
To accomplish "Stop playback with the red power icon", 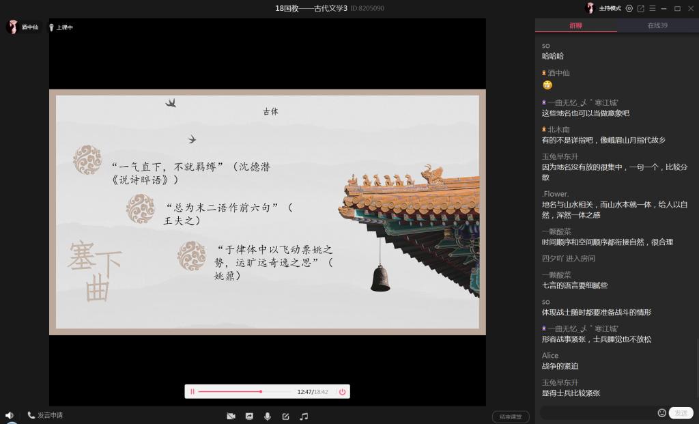I will [342, 392].
